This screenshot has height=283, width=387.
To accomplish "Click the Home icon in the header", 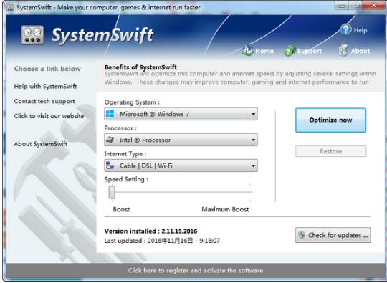I will (x=247, y=50).
